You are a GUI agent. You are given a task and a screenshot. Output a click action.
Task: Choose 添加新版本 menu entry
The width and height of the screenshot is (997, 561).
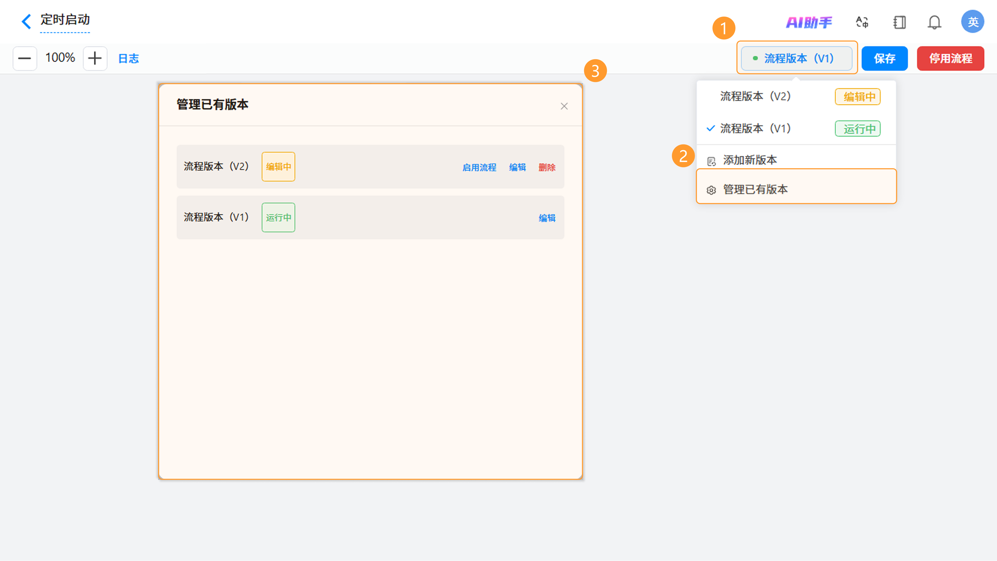pyautogui.click(x=796, y=160)
